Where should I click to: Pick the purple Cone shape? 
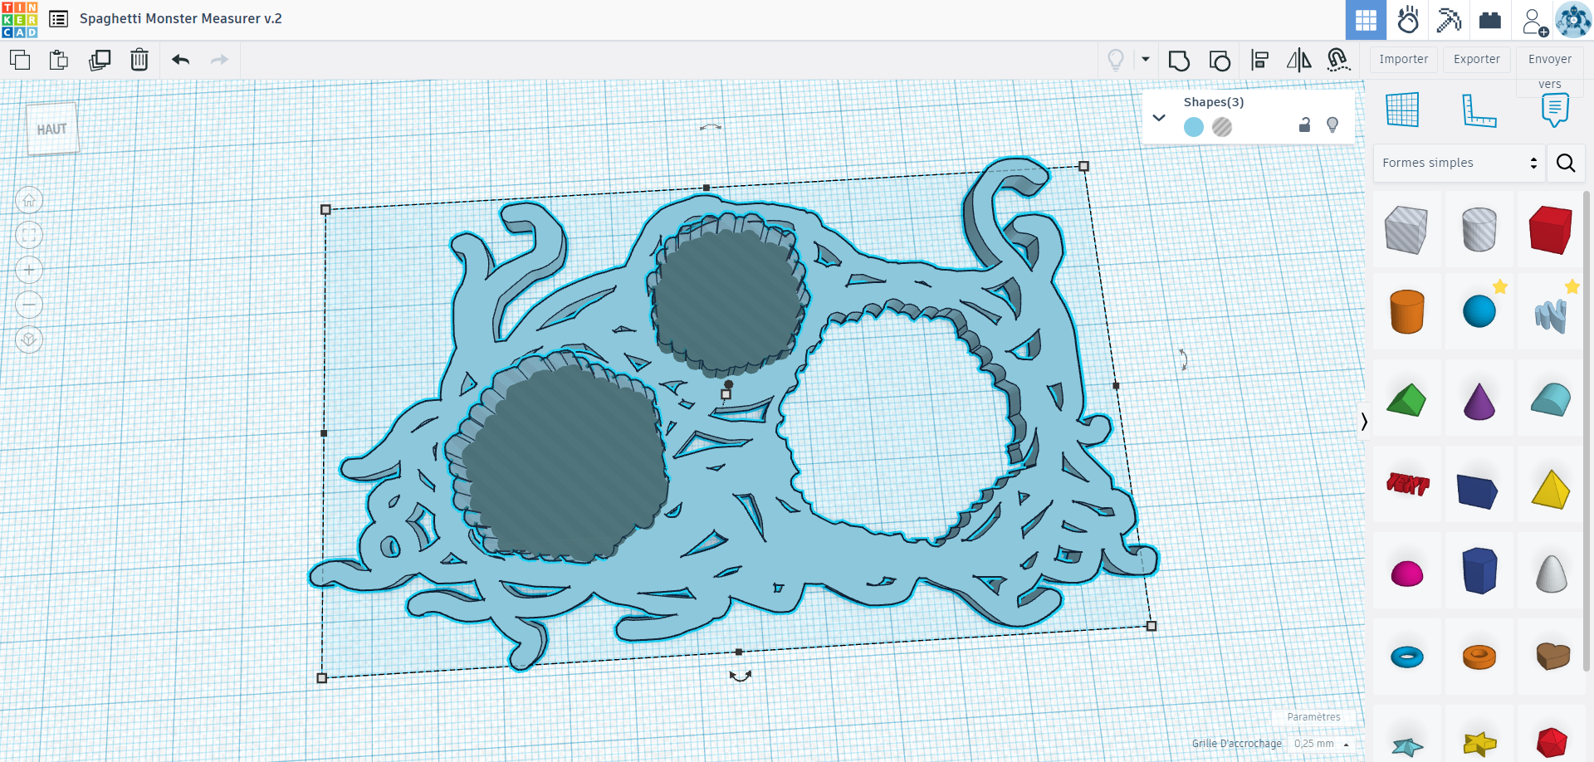[x=1479, y=400]
